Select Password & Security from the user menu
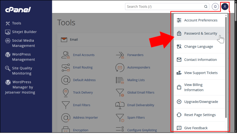Viewport: 237px width, 138px height. [x=199, y=33]
